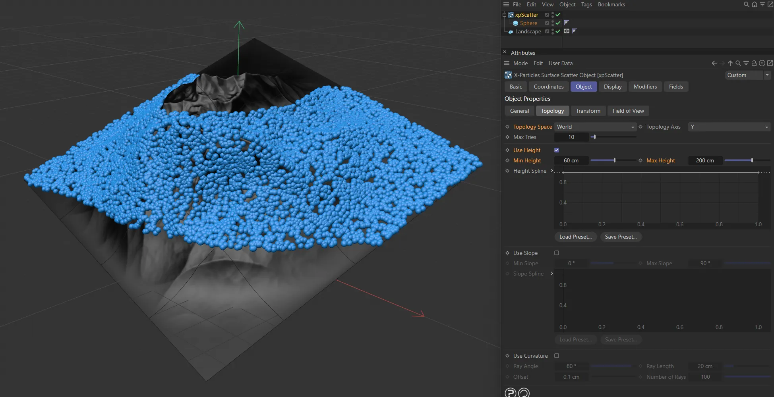Switch to the Modifiers tab
The height and width of the screenshot is (397, 774).
645,87
